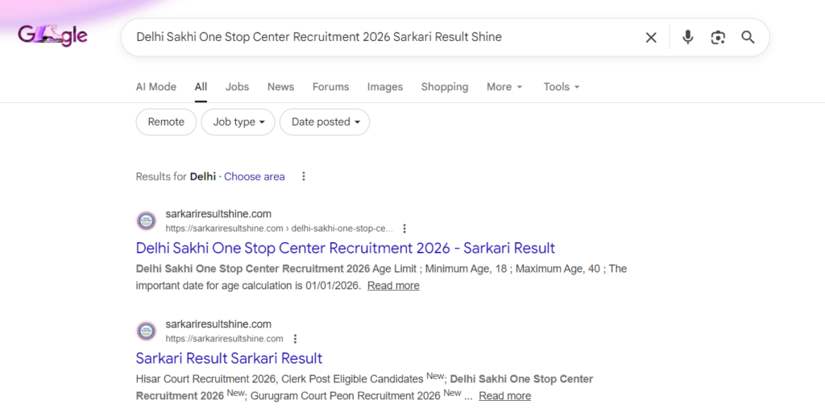Go to the Google logo homepage
Viewport: 825px width, 417px height.
(x=52, y=35)
